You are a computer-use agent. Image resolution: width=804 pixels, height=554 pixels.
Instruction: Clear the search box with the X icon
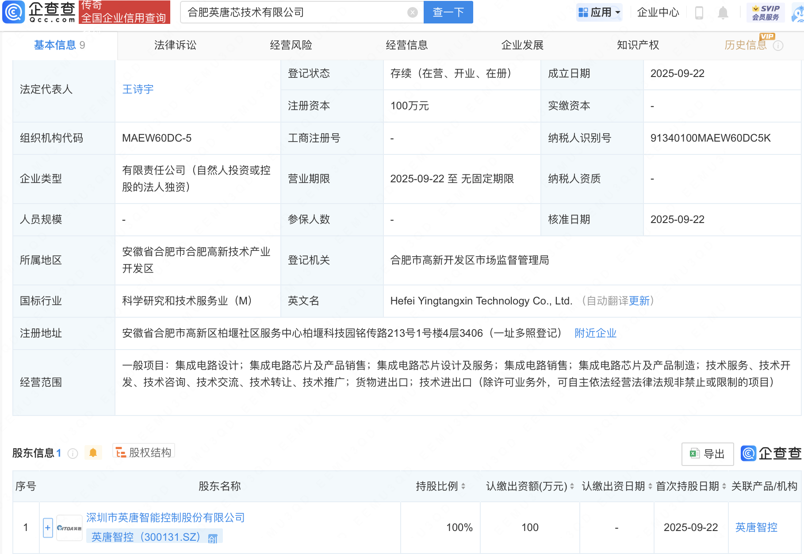click(x=412, y=12)
